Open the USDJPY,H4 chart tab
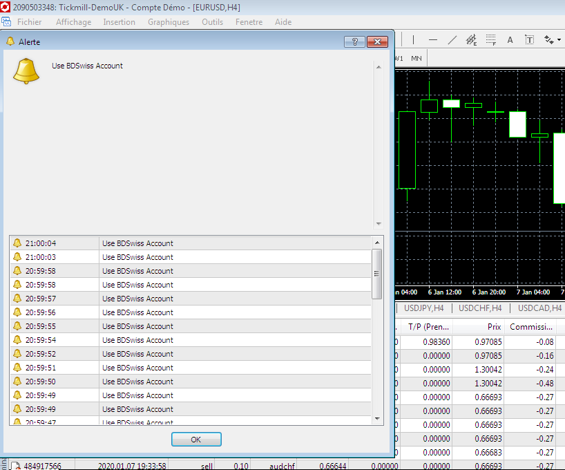Viewport: 565px width, 470px height. tap(424, 308)
